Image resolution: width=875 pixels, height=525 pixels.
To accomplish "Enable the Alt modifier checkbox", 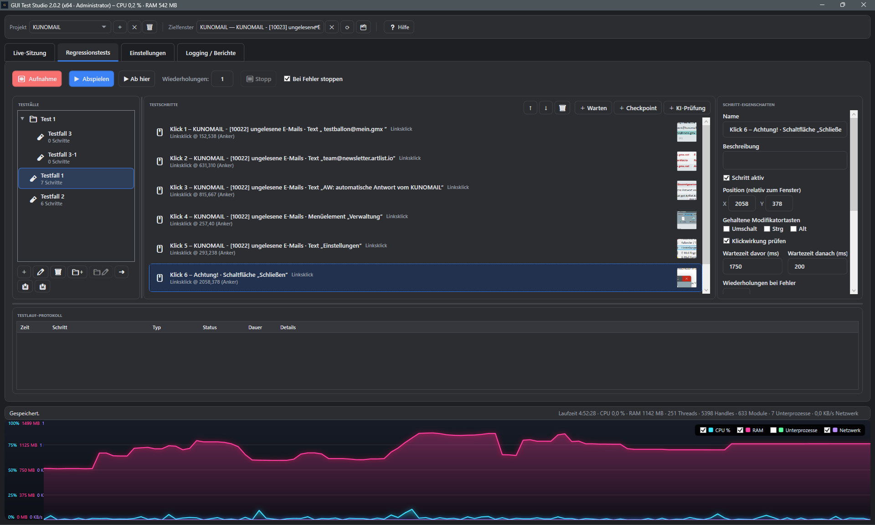I will click(x=793, y=229).
